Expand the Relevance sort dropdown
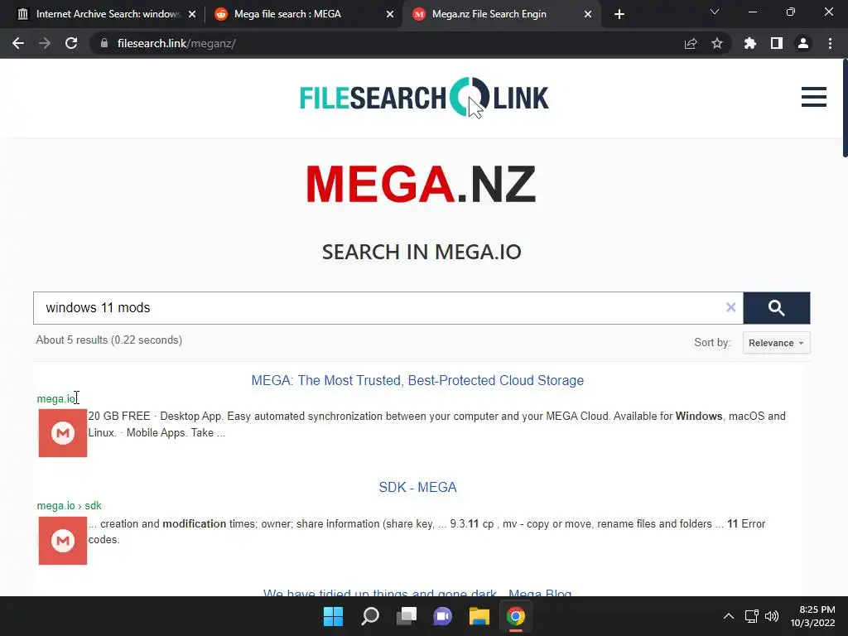The image size is (848, 636). [776, 343]
